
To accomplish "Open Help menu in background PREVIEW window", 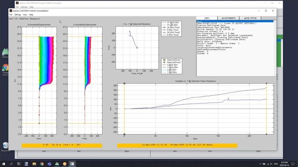I will tap(31, 7).
